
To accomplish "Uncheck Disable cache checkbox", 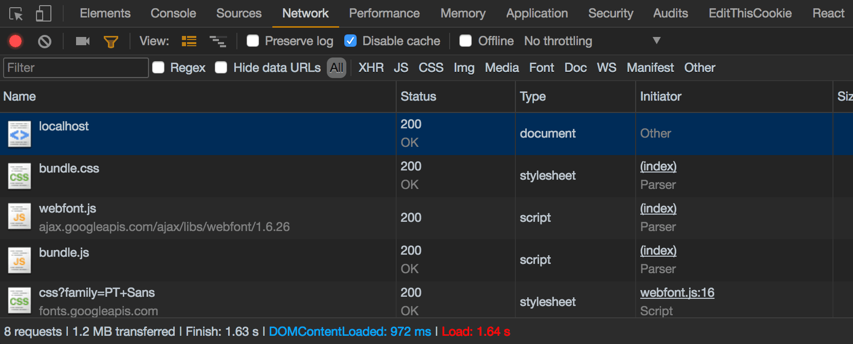I will [350, 41].
